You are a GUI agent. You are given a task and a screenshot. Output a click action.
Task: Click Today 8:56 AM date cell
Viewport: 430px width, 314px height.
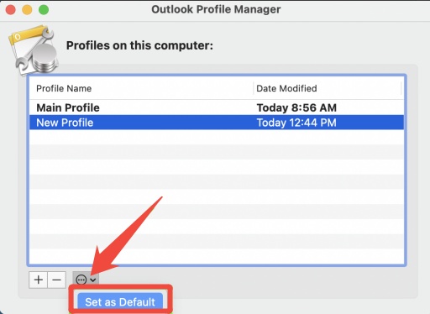pyautogui.click(x=296, y=107)
